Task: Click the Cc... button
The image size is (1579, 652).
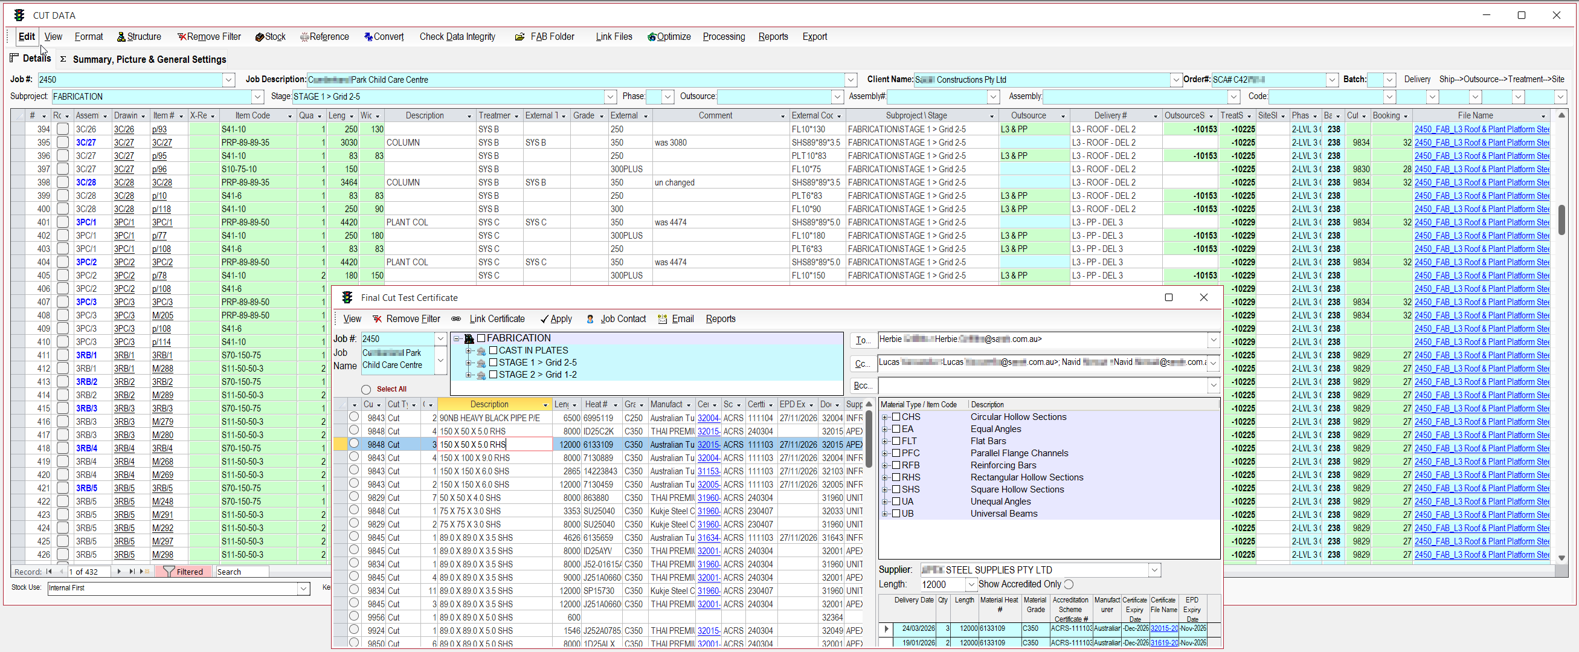Action: click(x=863, y=364)
